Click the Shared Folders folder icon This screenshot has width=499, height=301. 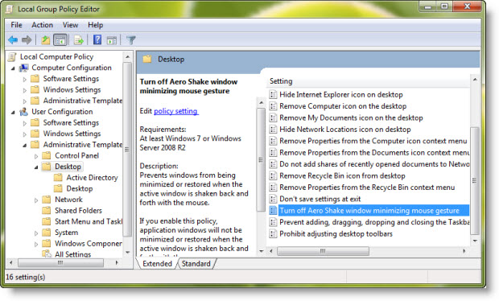(47, 210)
